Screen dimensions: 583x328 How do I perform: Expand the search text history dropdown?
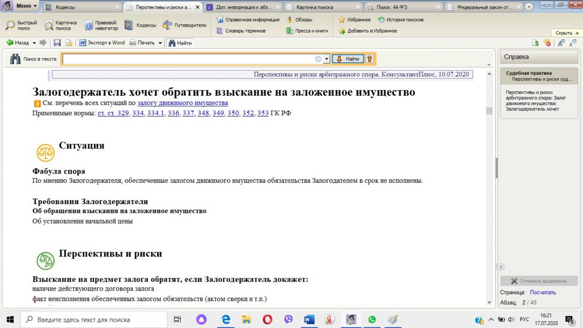coord(326,59)
